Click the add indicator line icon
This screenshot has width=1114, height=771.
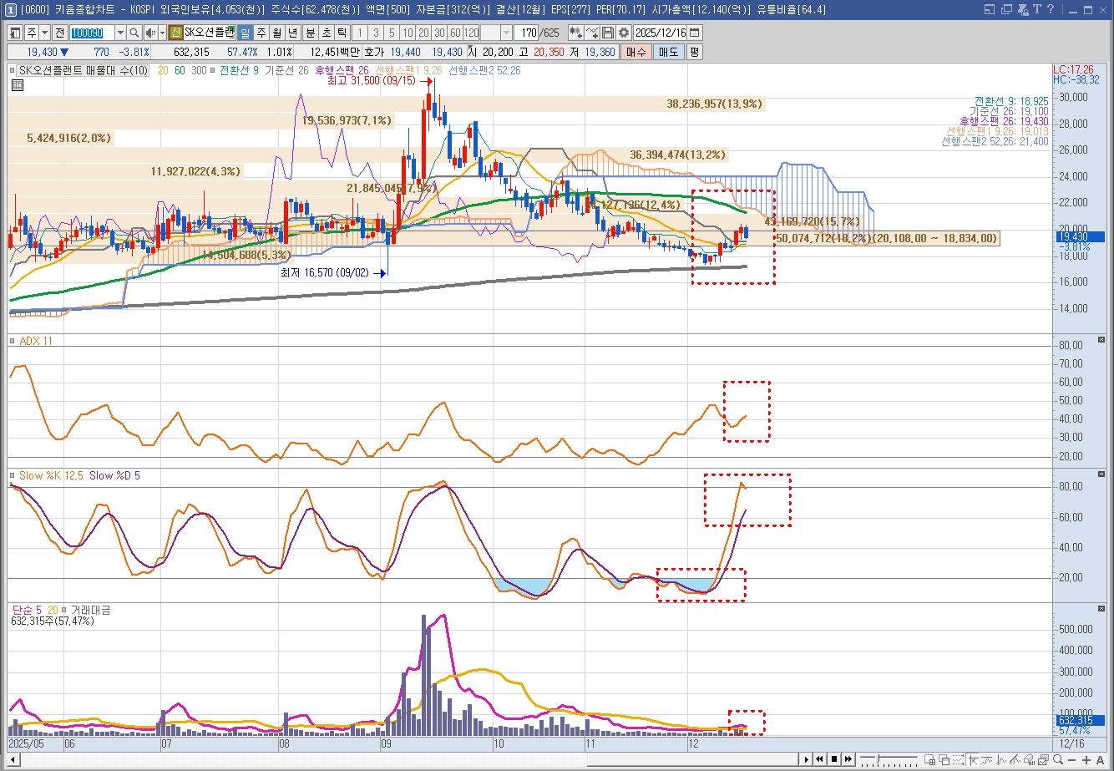592,33
